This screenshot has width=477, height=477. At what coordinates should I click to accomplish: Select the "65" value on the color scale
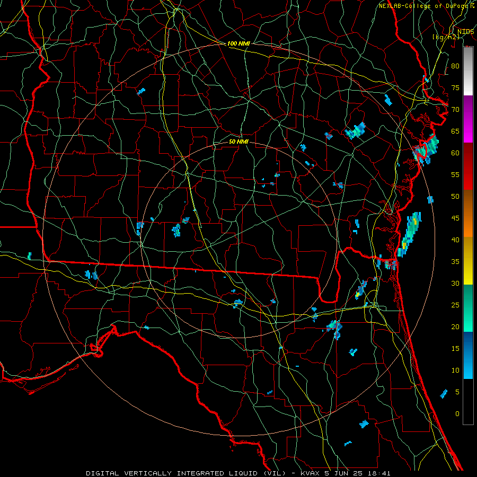point(455,131)
